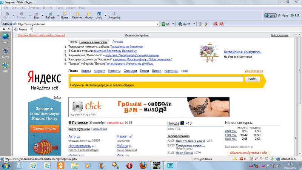Click the address bar URL field
This screenshot has width=302, height=170.
pyautogui.click(x=87, y=24)
